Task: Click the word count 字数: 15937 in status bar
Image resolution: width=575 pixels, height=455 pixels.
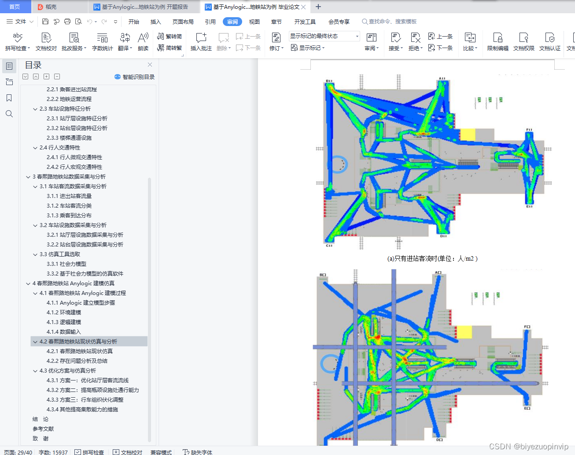Action: 53,452
